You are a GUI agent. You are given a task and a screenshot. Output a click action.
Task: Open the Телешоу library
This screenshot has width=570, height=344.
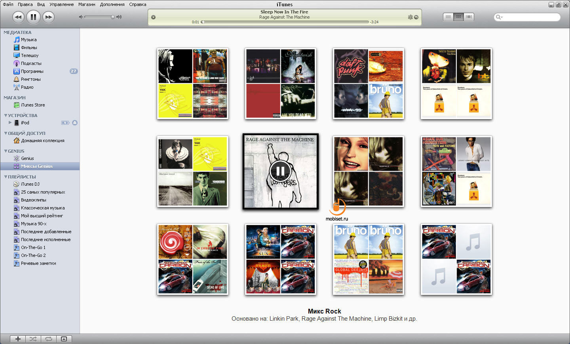(30, 55)
